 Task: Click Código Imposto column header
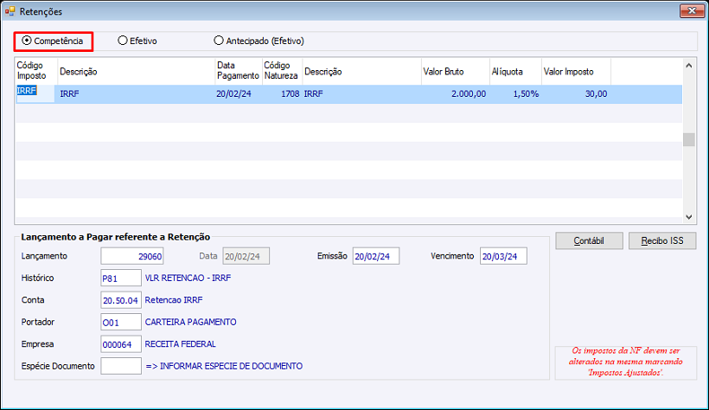coord(36,71)
